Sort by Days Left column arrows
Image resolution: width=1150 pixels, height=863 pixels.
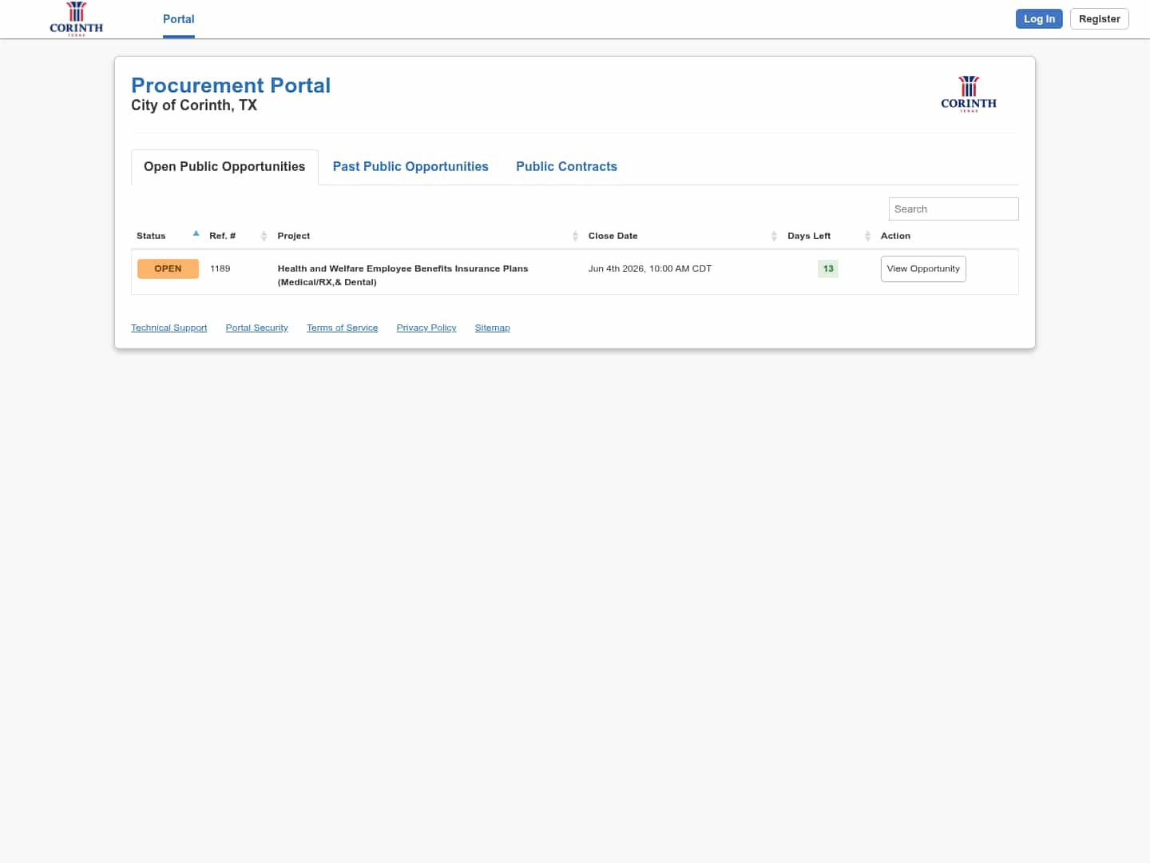tap(867, 236)
